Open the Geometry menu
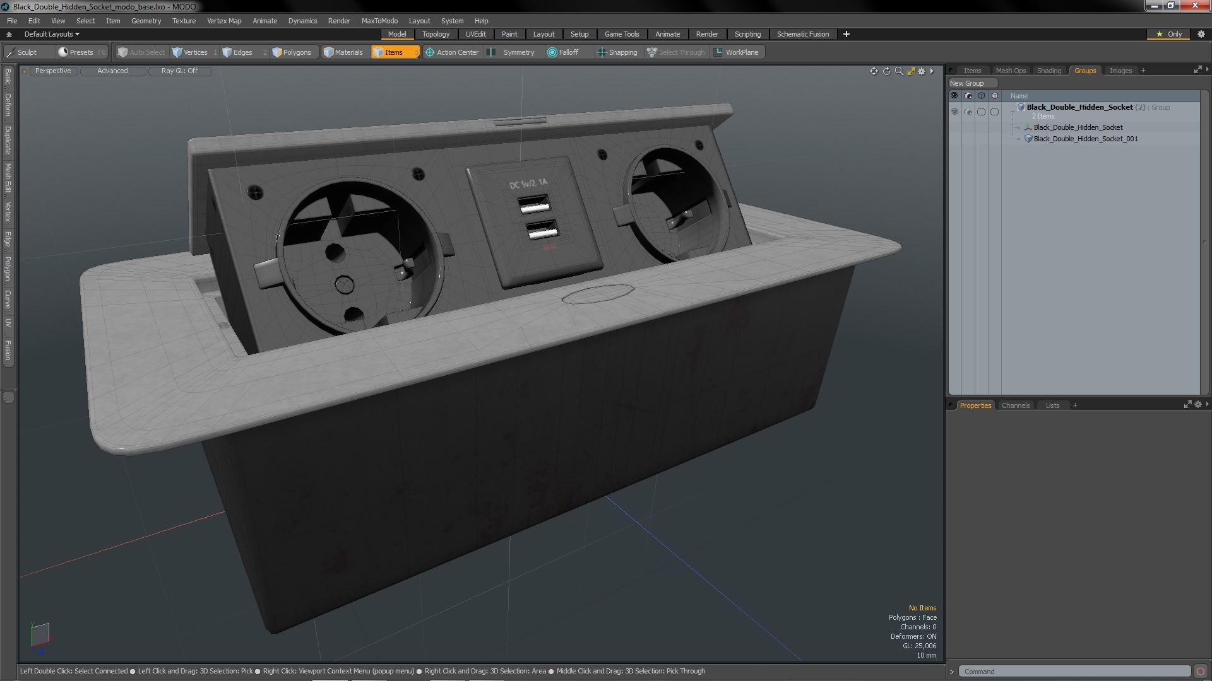Screen dimensions: 1212x681 coord(146,21)
